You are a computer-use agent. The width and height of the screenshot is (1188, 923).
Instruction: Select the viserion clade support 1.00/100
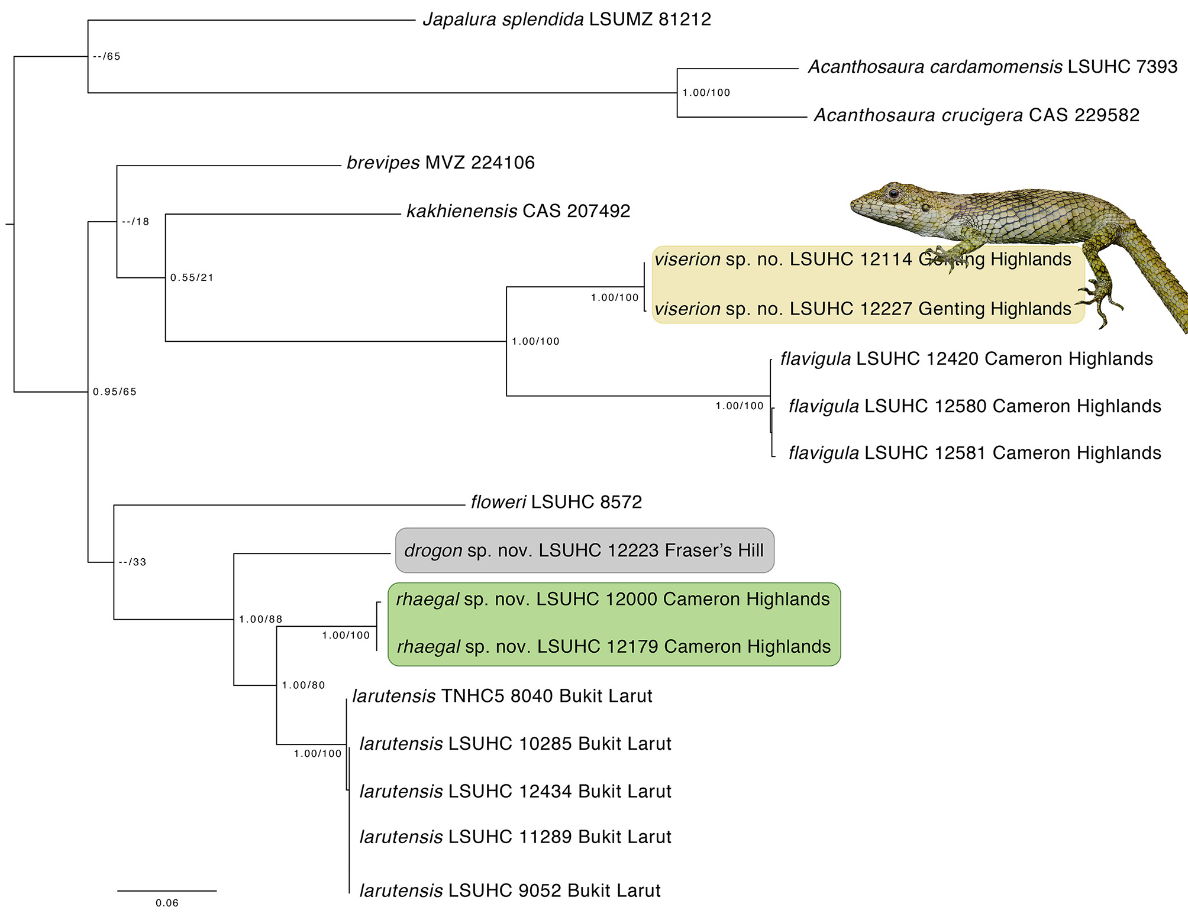click(615, 298)
